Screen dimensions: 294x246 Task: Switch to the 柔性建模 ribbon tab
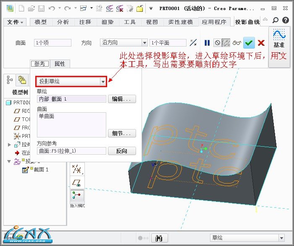pyautogui.click(x=181, y=22)
